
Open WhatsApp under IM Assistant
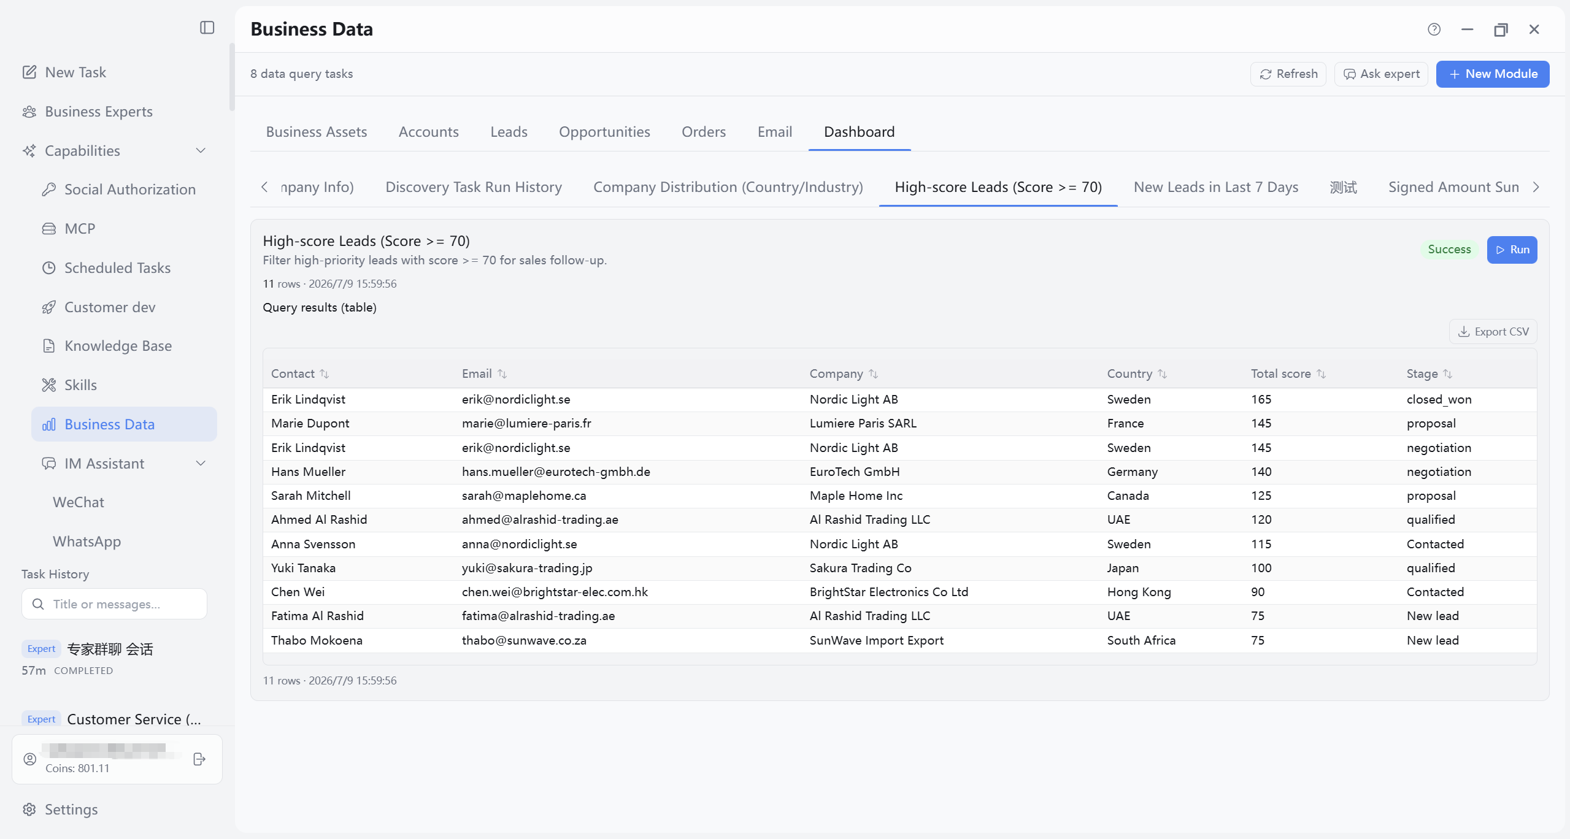(87, 542)
